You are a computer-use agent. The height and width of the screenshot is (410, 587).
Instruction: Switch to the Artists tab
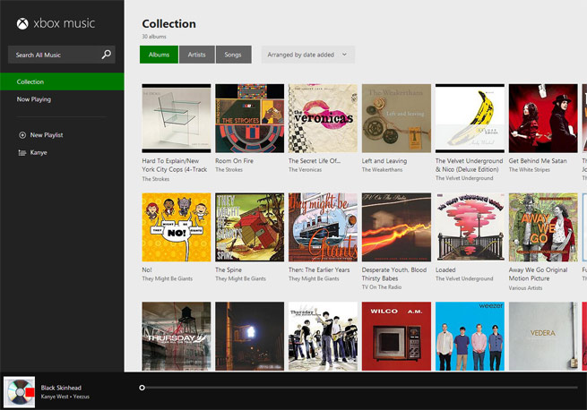[197, 55]
